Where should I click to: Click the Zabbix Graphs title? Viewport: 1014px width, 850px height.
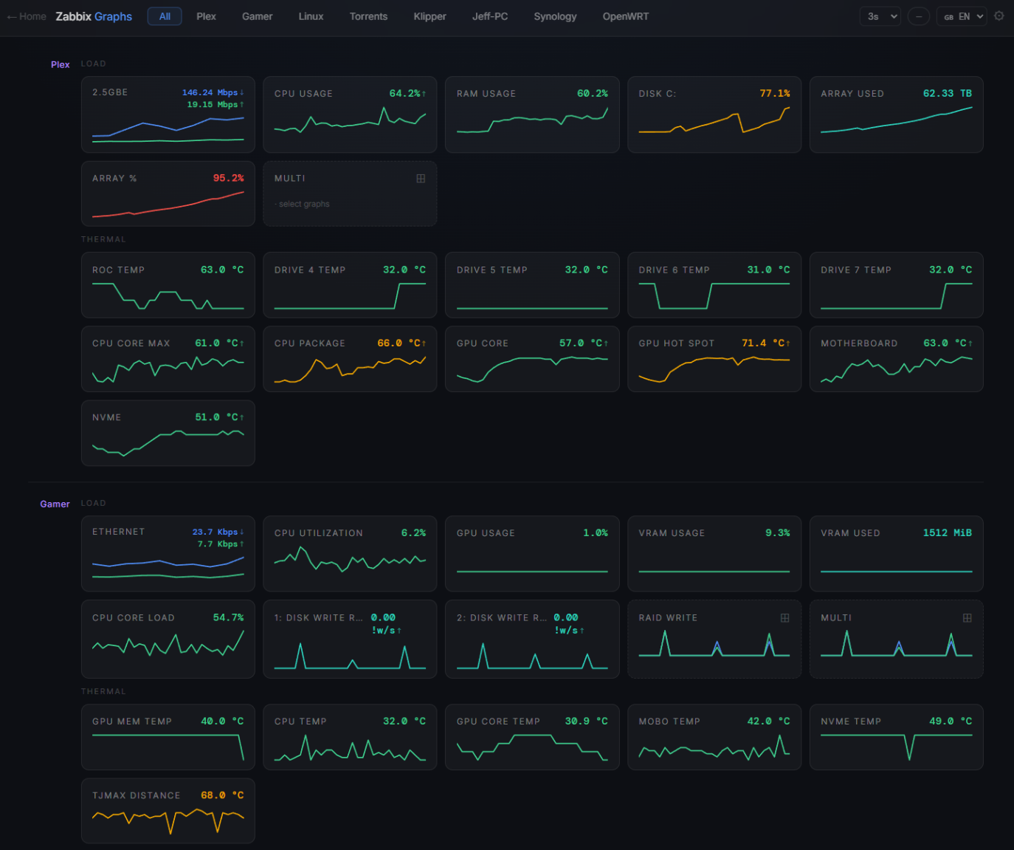click(94, 16)
